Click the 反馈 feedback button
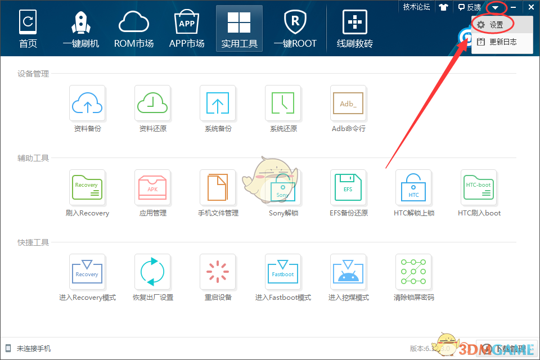540x360 pixels. (x=469, y=7)
